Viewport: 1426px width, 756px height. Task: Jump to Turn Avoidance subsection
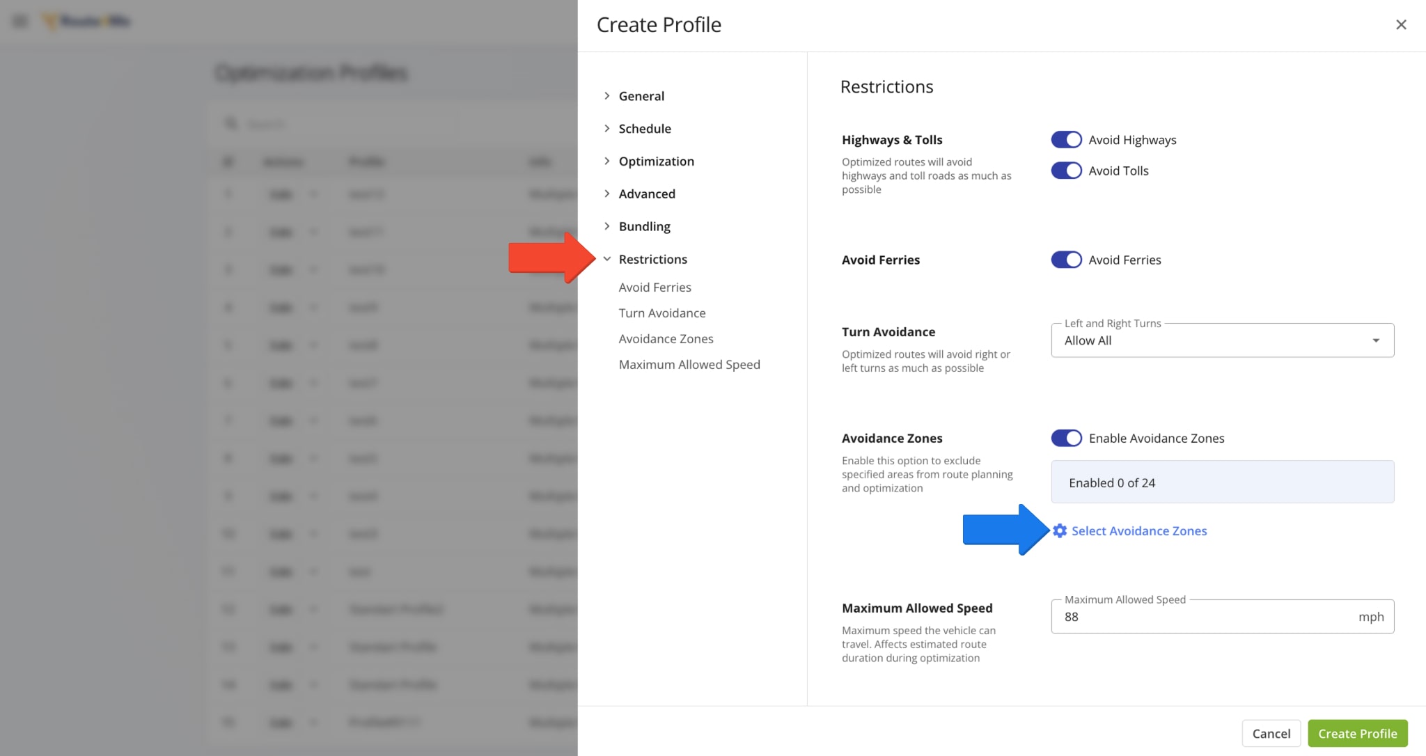[661, 313]
